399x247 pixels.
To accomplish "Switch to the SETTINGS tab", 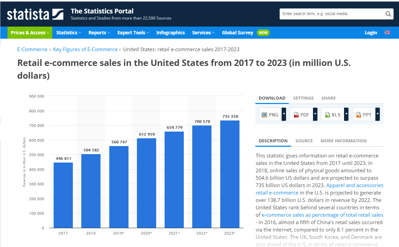I will coord(303,98).
